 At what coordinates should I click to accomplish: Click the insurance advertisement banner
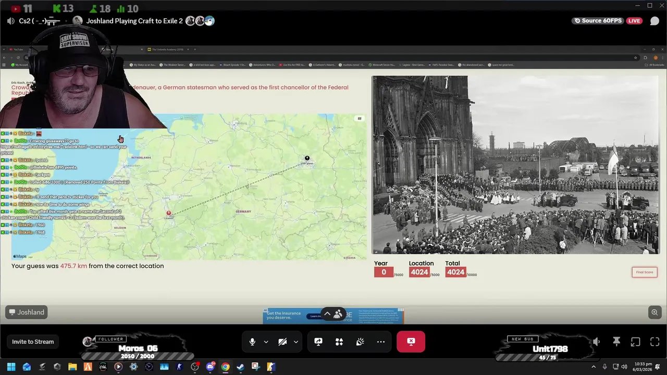(333, 316)
